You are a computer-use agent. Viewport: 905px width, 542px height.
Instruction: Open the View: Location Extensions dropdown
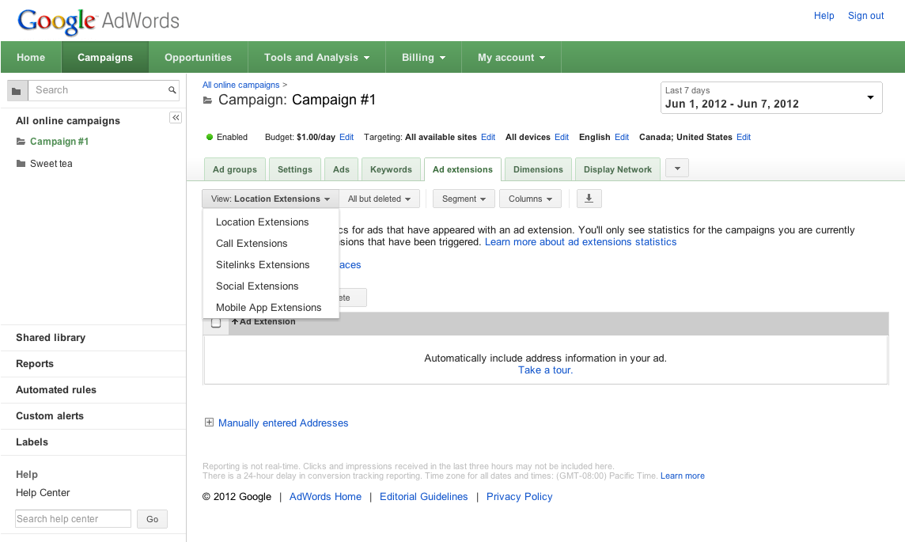tap(270, 199)
